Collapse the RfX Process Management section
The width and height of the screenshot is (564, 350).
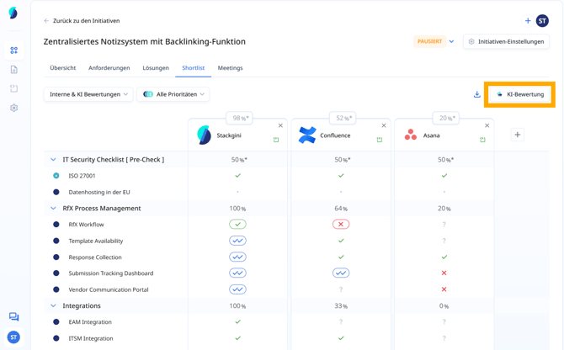pos(53,209)
